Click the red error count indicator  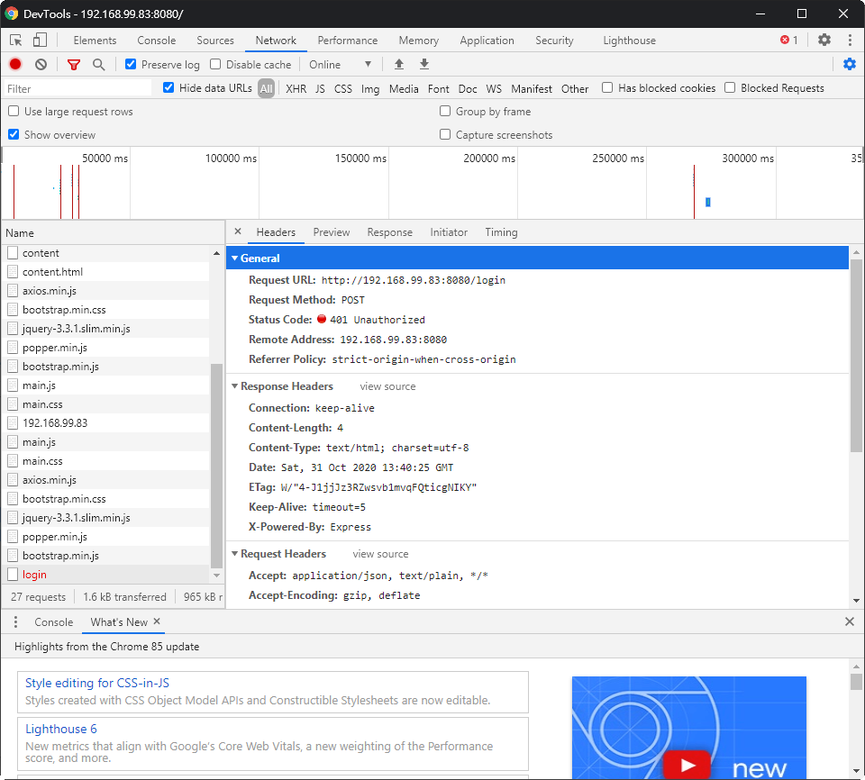[x=789, y=40]
